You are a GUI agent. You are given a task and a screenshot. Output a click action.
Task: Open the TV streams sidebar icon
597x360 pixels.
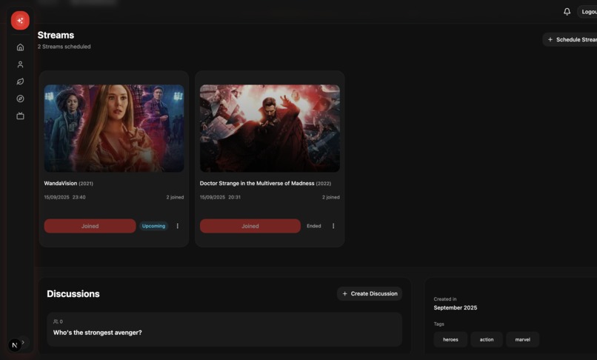[20, 116]
